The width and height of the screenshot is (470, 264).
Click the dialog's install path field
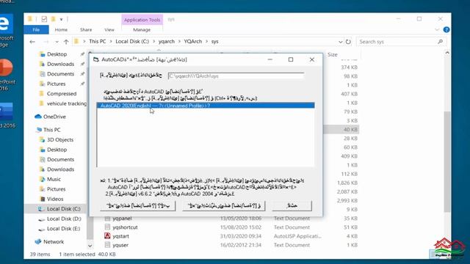point(236,76)
